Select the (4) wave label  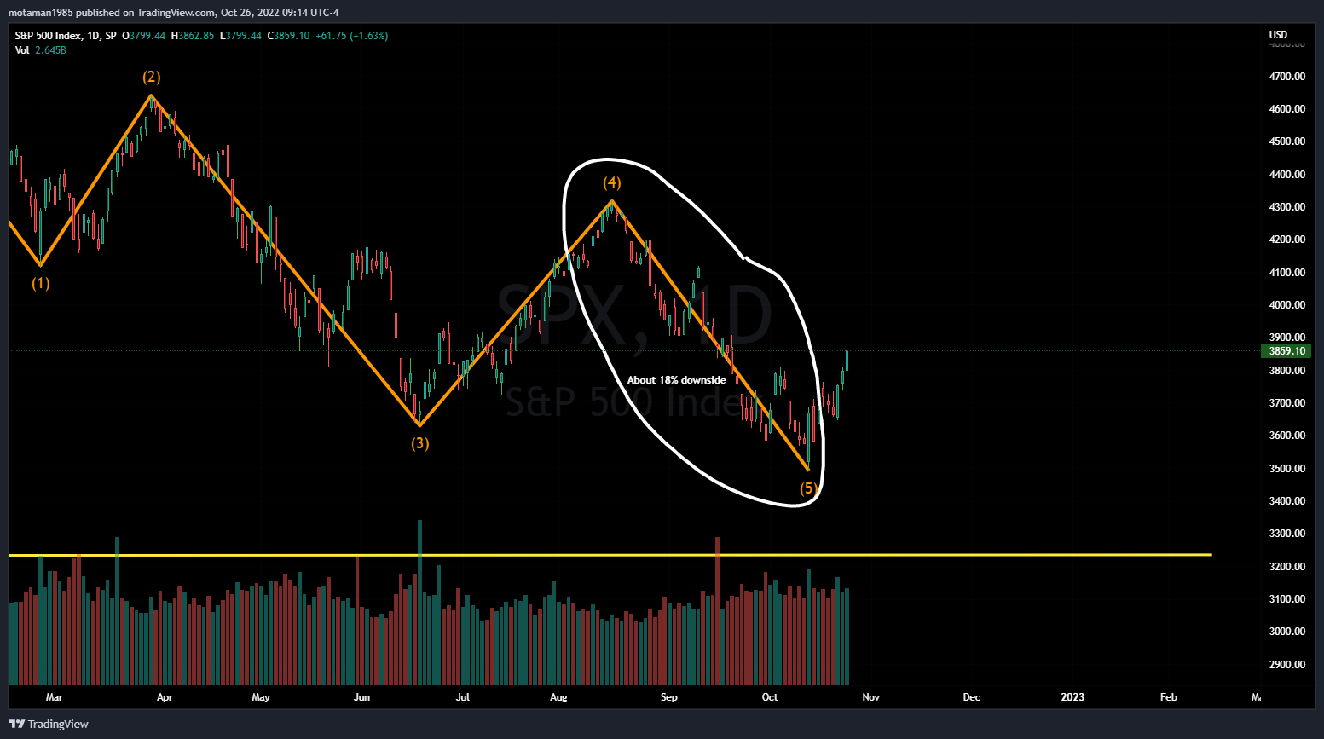point(612,183)
